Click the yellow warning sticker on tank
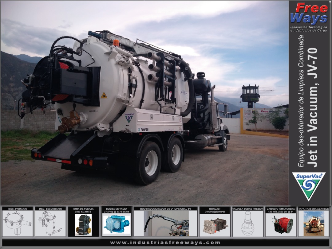The height and width of the screenshot is (249, 332). click(x=104, y=95)
